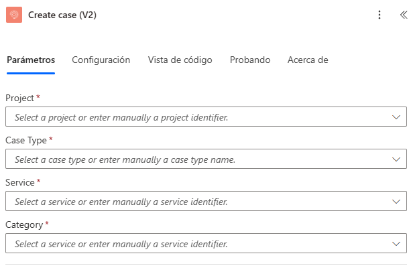
Task: Click the Category field label
Action: [24, 225]
